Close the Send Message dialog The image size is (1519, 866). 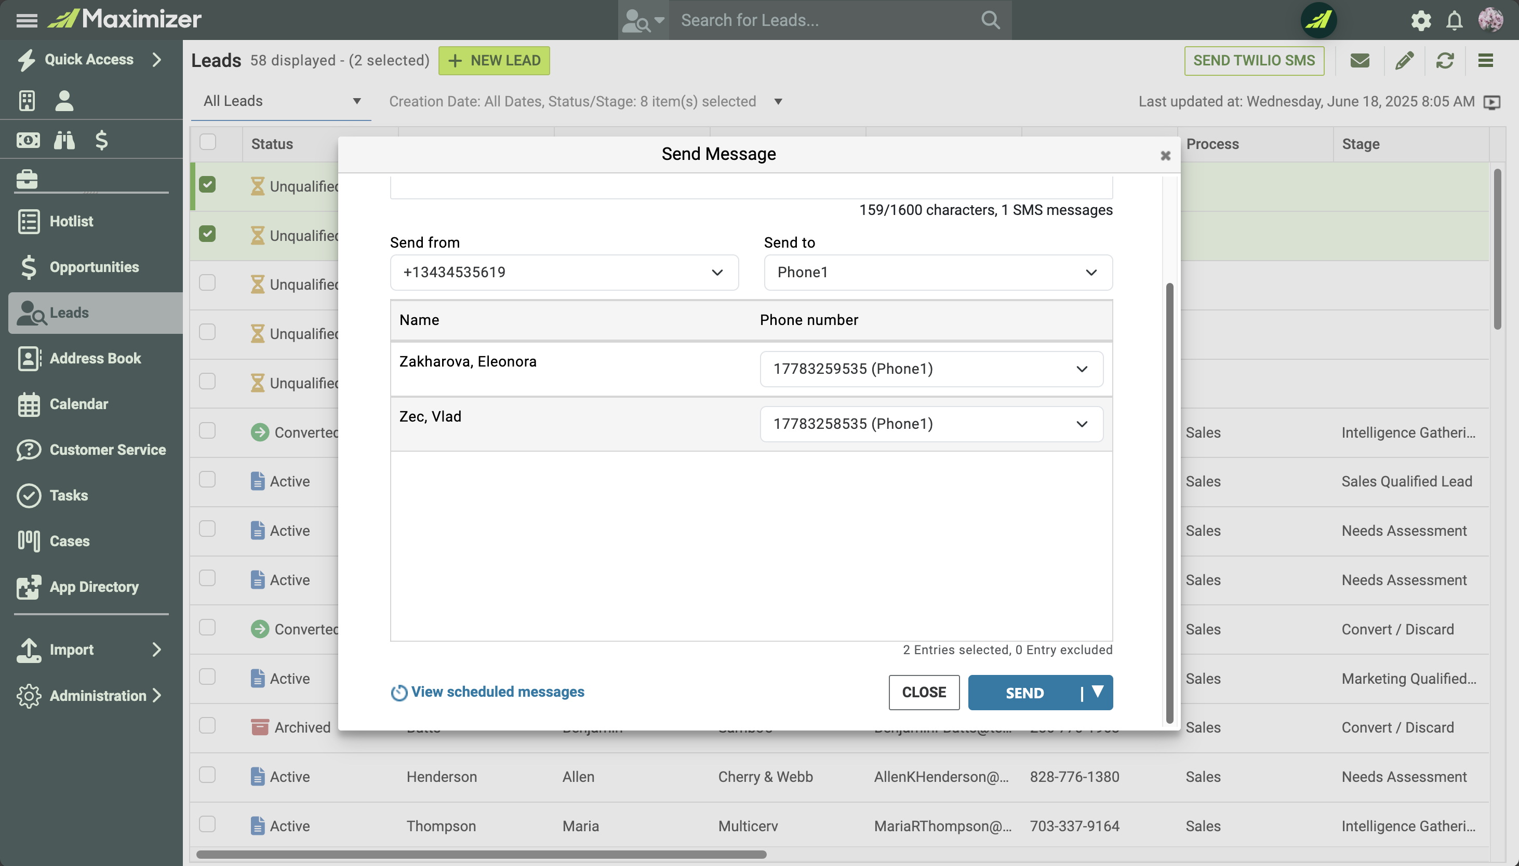[x=1165, y=156]
